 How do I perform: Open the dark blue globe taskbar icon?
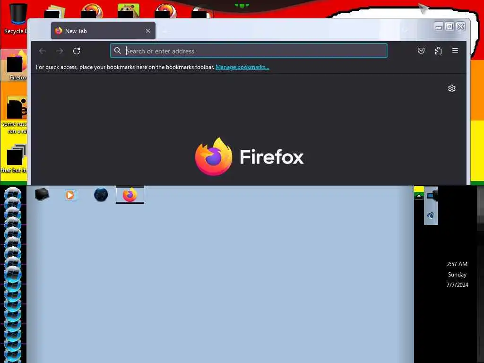pos(101,195)
